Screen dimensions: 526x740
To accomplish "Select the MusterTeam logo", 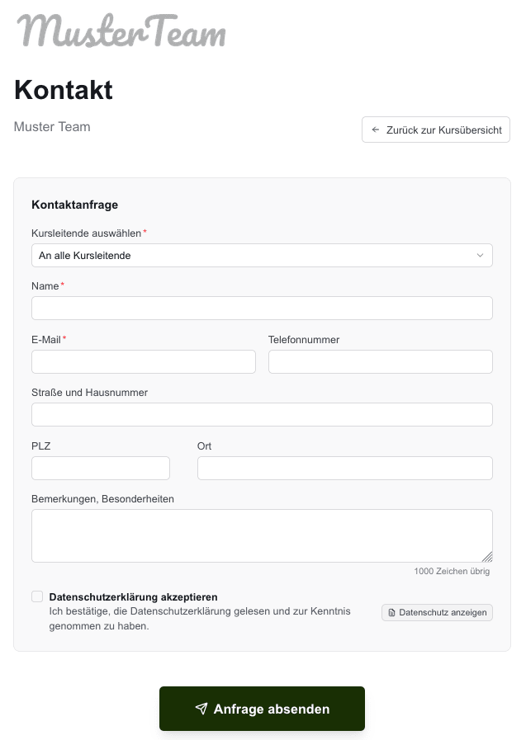I will (121, 31).
